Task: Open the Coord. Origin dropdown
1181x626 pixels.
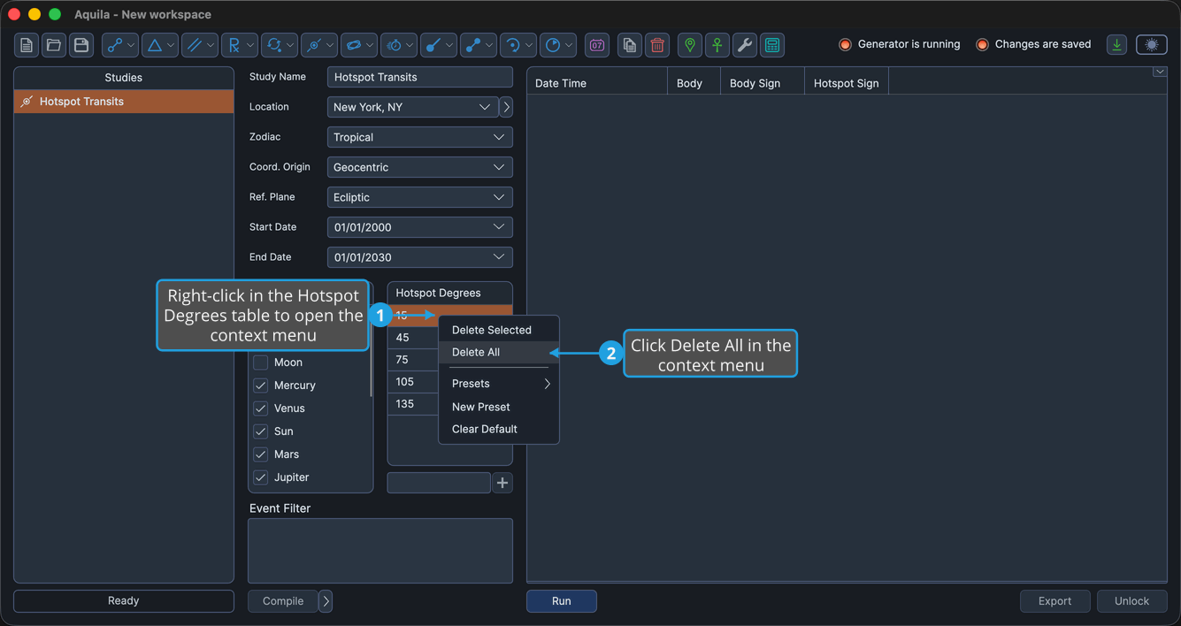Action: point(420,167)
